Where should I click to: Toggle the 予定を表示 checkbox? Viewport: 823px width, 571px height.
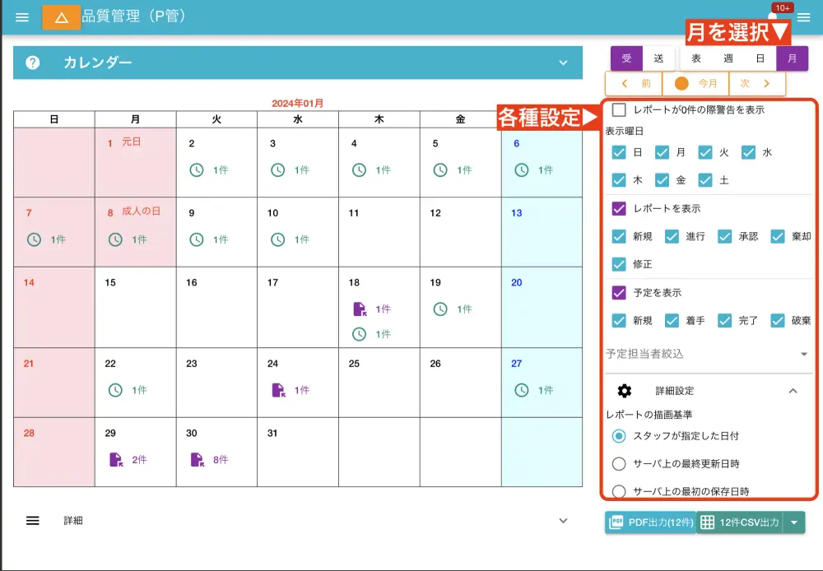[619, 293]
